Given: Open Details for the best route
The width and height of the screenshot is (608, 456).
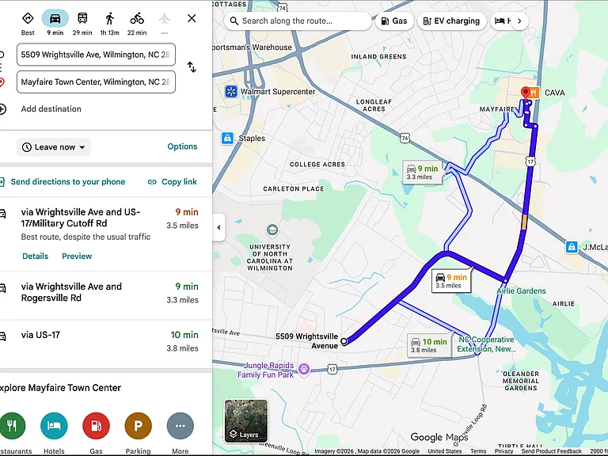Looking at the screenshot, I should pos(36,256).
